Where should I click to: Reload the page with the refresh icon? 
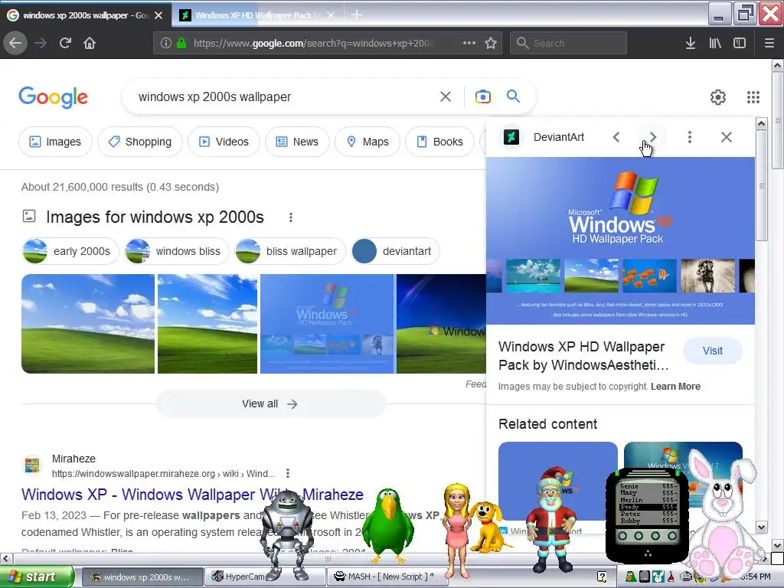(x=66, y=43)
